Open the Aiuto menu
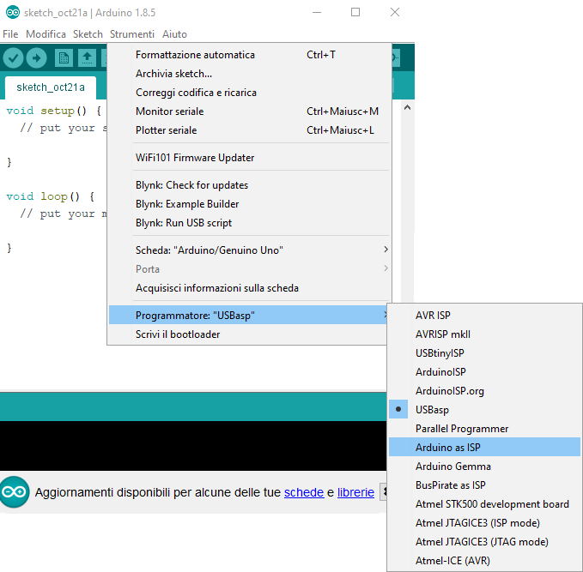583x572 pixels. point(174,34)
